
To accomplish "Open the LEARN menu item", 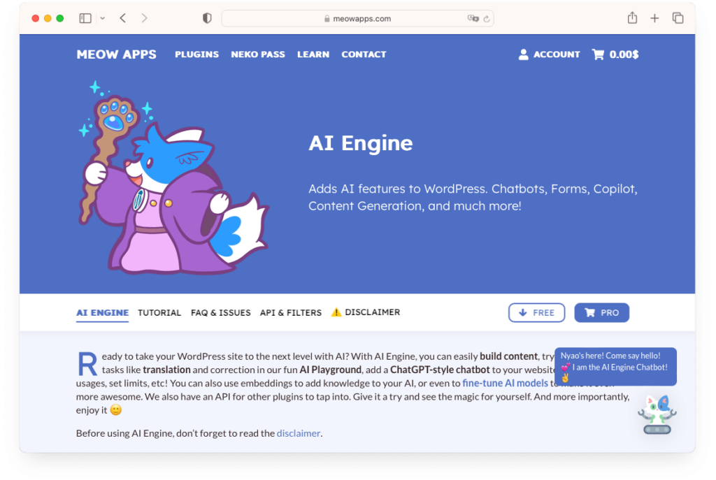I will pyautogui.click(x=313, y=54).
